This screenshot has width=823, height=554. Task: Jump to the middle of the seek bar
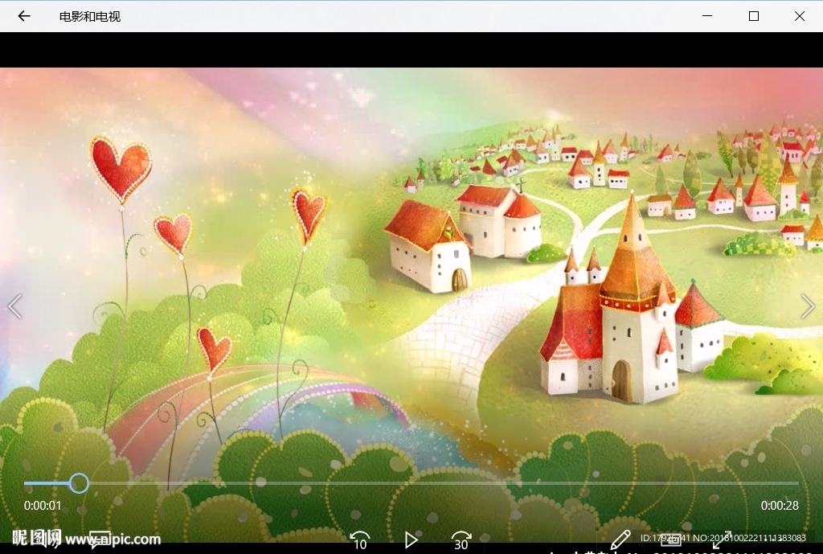point(411,483)
